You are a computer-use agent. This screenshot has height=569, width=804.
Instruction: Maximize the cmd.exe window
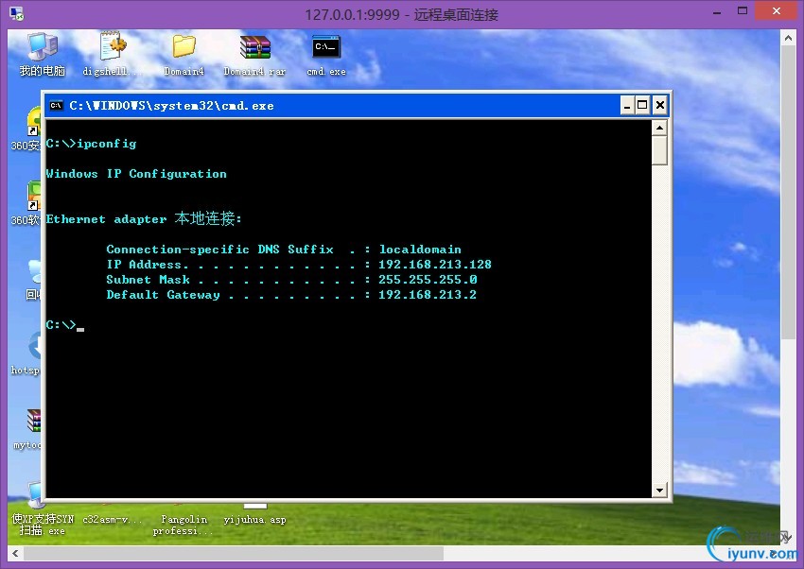[642, 106]
